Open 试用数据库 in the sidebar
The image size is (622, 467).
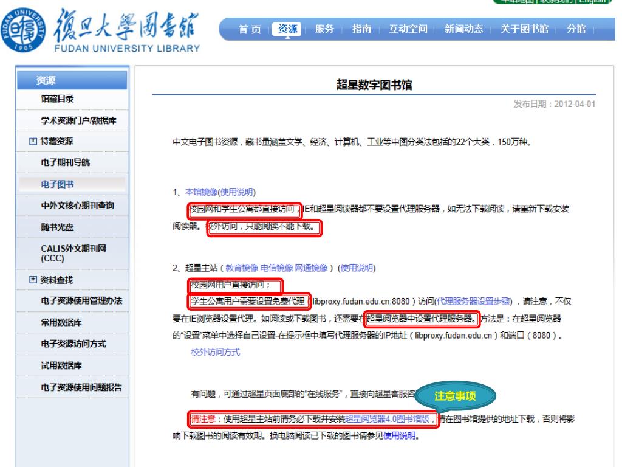(61, 365)
